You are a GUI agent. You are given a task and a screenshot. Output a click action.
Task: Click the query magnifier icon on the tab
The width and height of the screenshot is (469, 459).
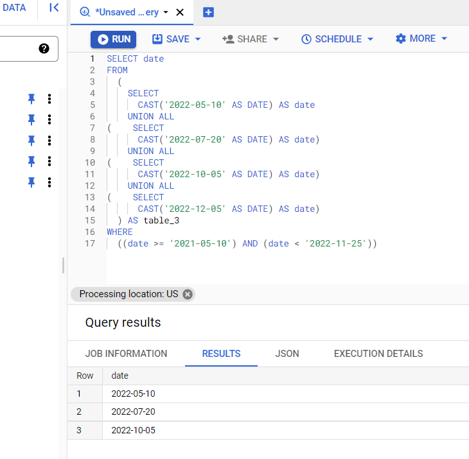85,12
